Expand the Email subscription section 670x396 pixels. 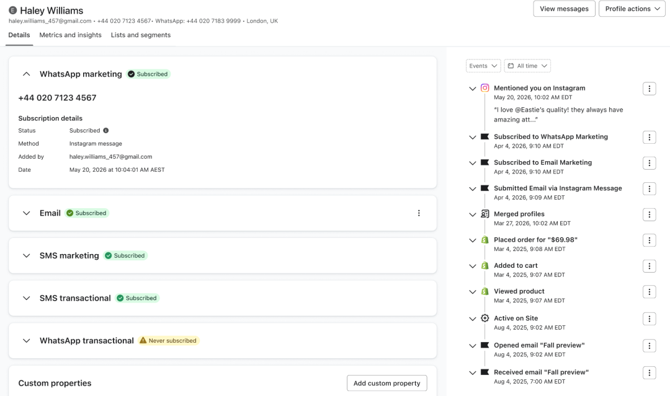click(27, 213)
